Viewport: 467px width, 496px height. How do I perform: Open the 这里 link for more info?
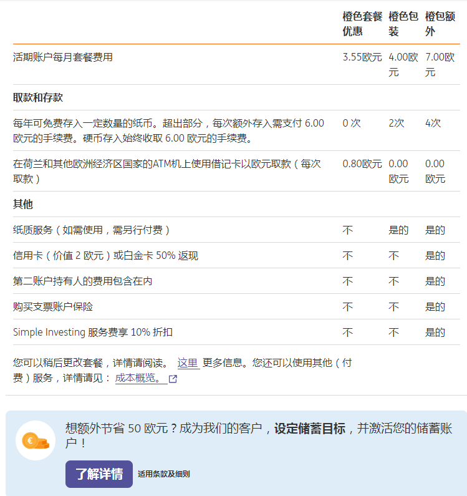point(188,363)
